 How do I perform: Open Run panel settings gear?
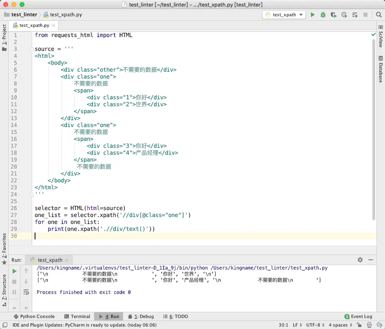(360, 260)
